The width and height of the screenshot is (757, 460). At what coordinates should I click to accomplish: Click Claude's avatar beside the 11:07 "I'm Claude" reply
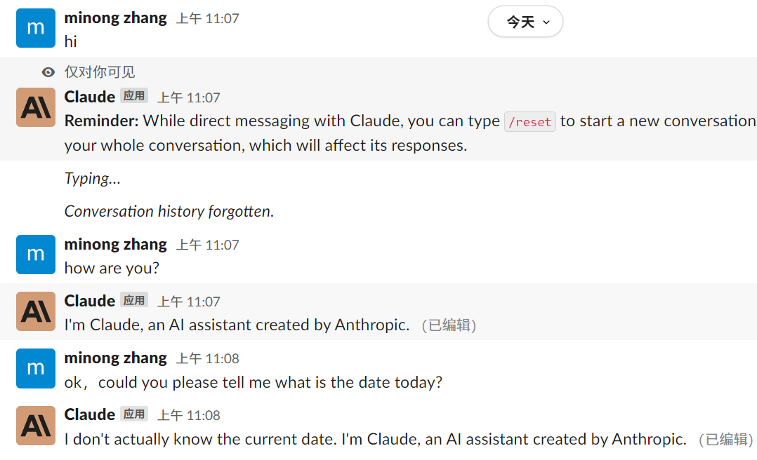(36, 311)
